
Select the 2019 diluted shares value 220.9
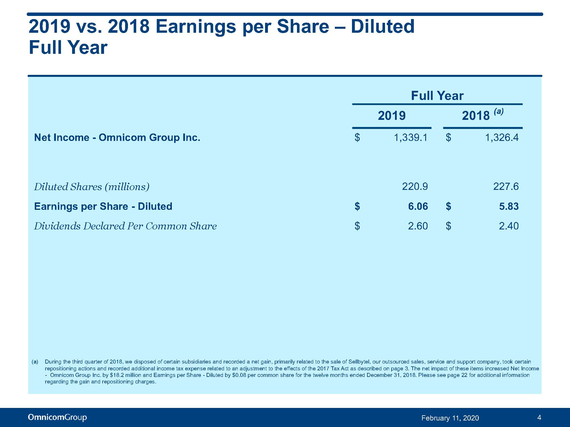tap(415, 186)
